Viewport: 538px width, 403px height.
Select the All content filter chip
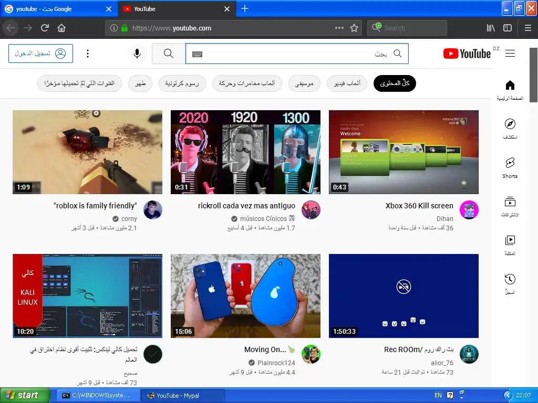pos(395,83)
